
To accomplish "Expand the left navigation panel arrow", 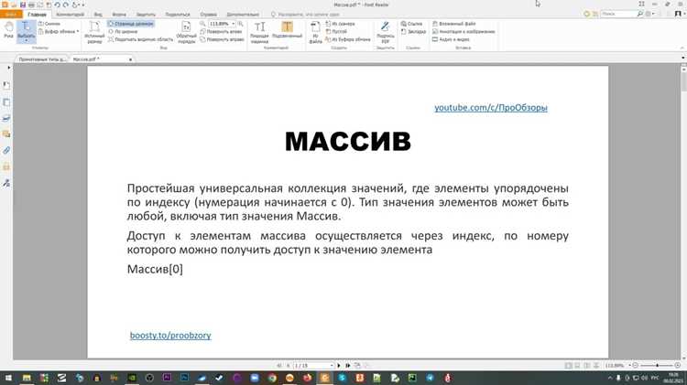I will coord(8,68).
